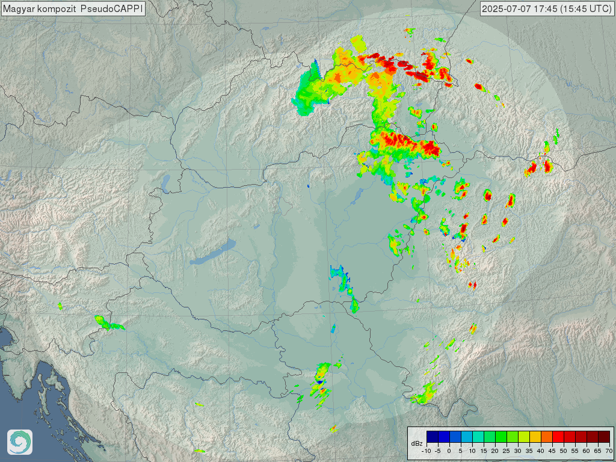Image resolution: width=616 pixels, height=462 pixels.
Task: Pick the 30 to 35 dBz yellow-green swatch
Action: coord(524,437)
